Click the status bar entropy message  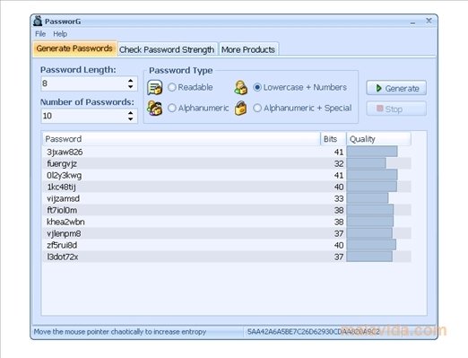pyautogui.click(x=120, y=332)
